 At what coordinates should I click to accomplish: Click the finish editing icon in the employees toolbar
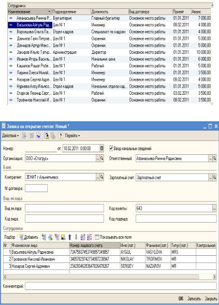tap(63, 237)
